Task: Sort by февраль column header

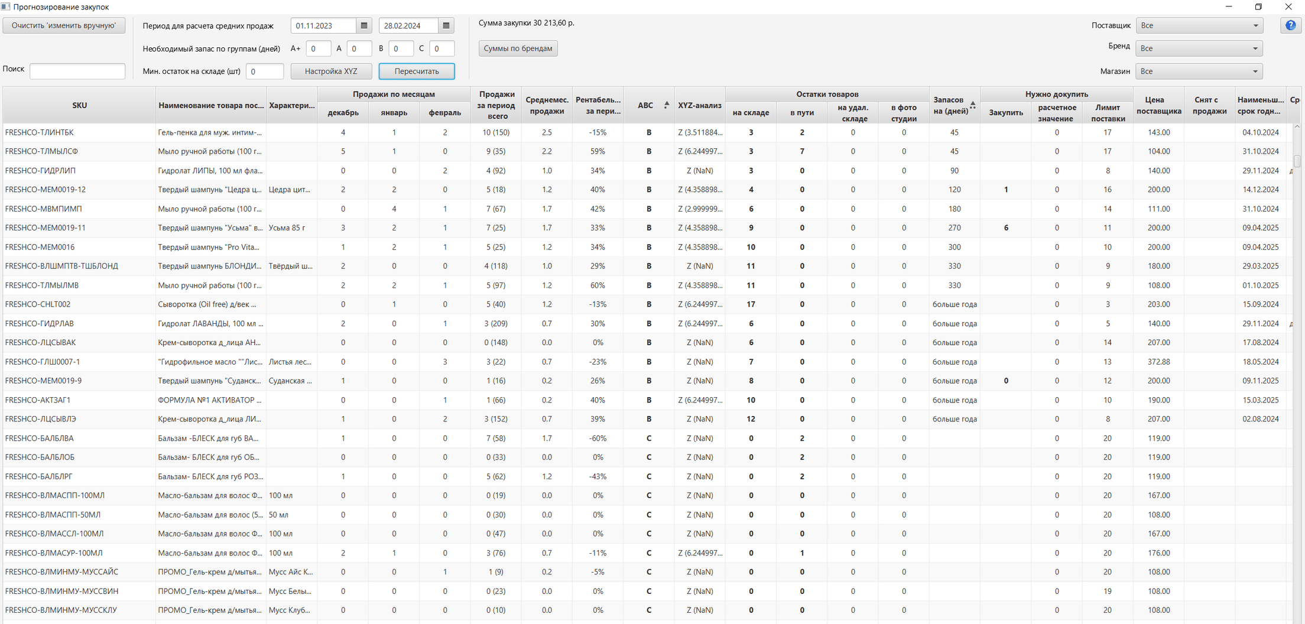Action: point(445,113)
